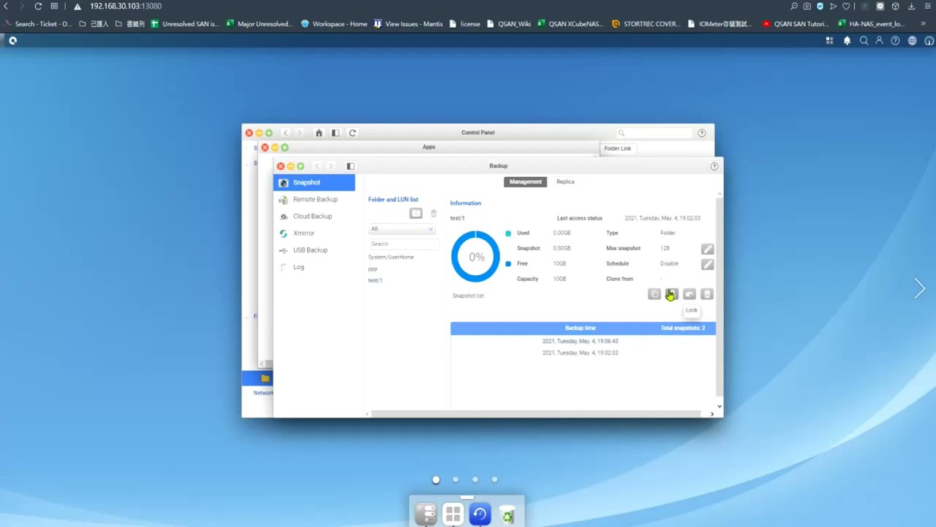Select the 19:06:43 snapshot row
The height and width of the screenshot is (527, 936).
(x=583, y=341)
